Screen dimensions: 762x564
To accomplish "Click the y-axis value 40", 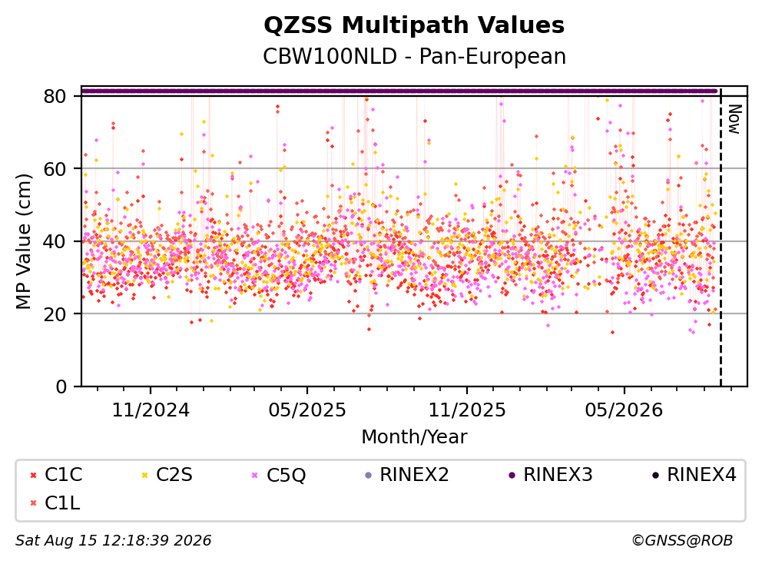I will click(55, 241).
